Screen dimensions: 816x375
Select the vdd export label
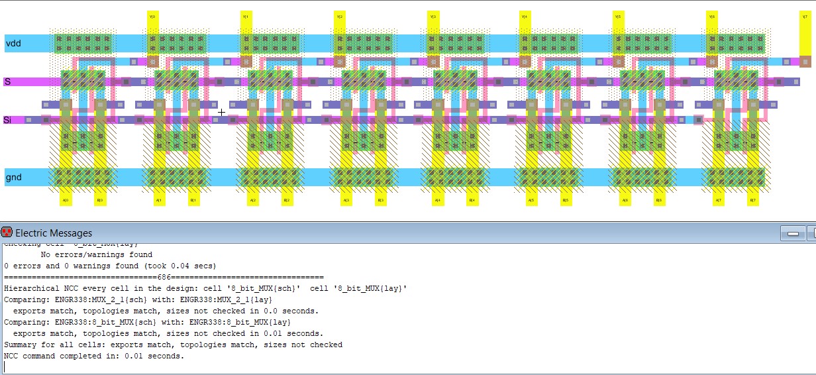(13, 44)
